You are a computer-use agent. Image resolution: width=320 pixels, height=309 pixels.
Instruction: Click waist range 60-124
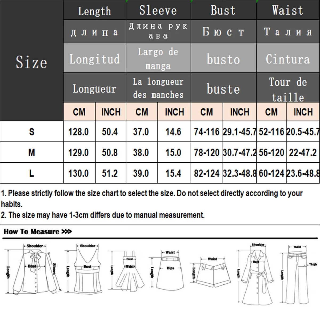tap(271, 173)
